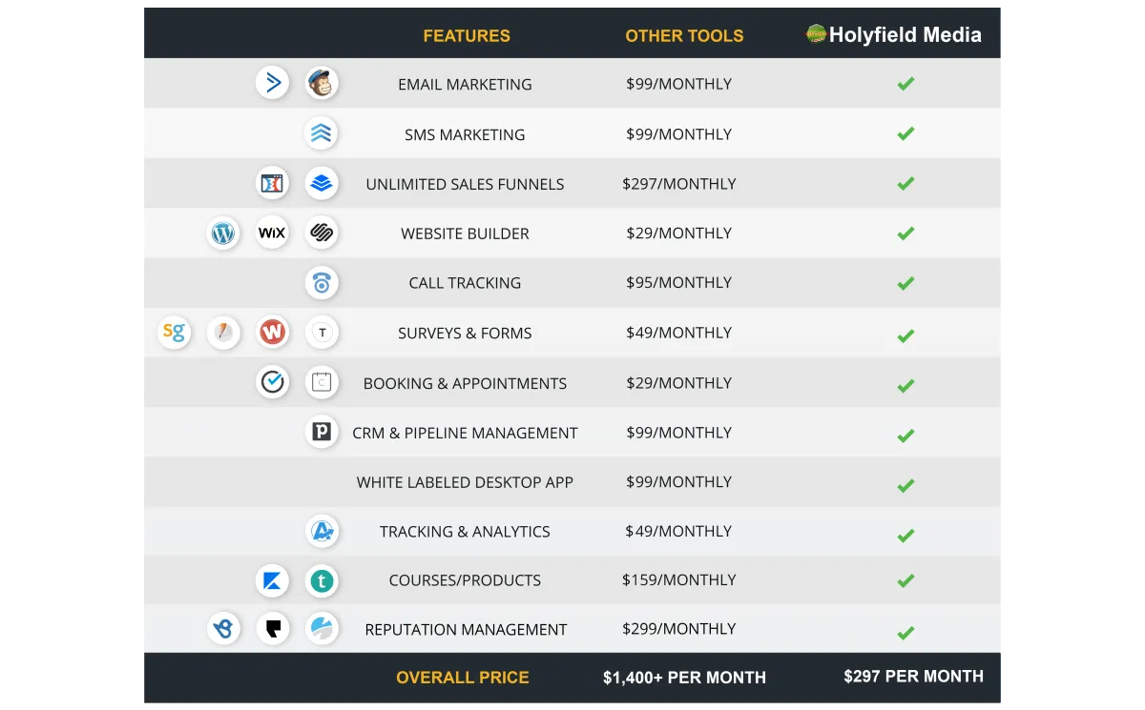Click the EMAIL MARKETING label
The height and width of the screenshot is (710, 1145).
[465, 84]
